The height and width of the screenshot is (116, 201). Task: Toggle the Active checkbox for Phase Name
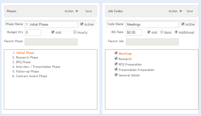(82, 24)
